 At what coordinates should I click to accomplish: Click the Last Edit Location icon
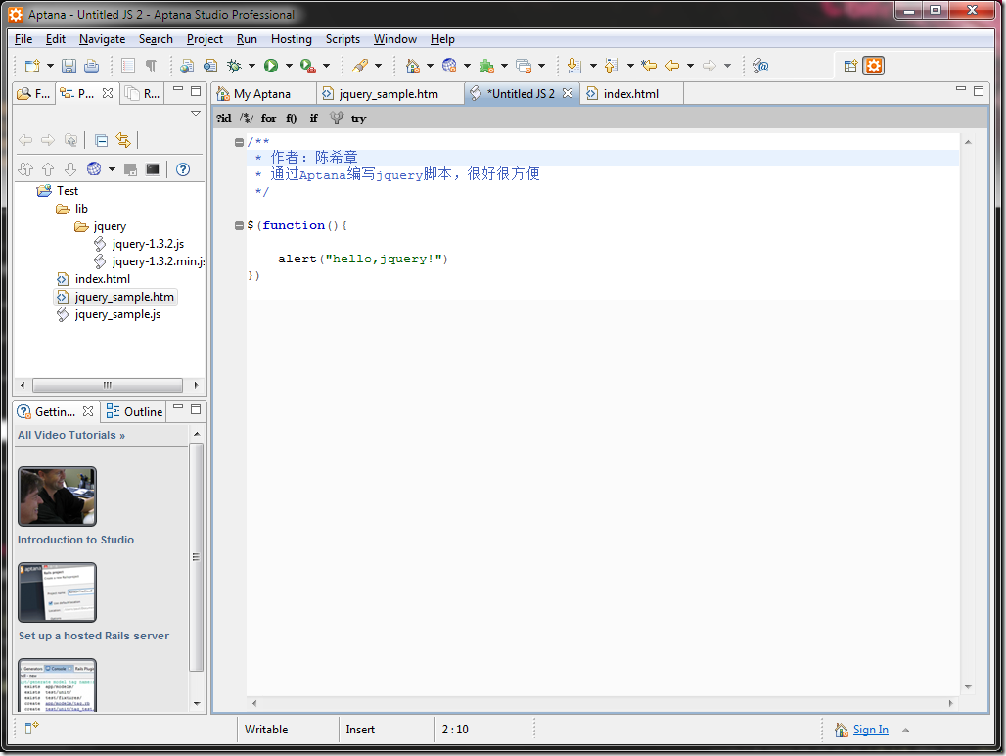click(x=649, y=66)
